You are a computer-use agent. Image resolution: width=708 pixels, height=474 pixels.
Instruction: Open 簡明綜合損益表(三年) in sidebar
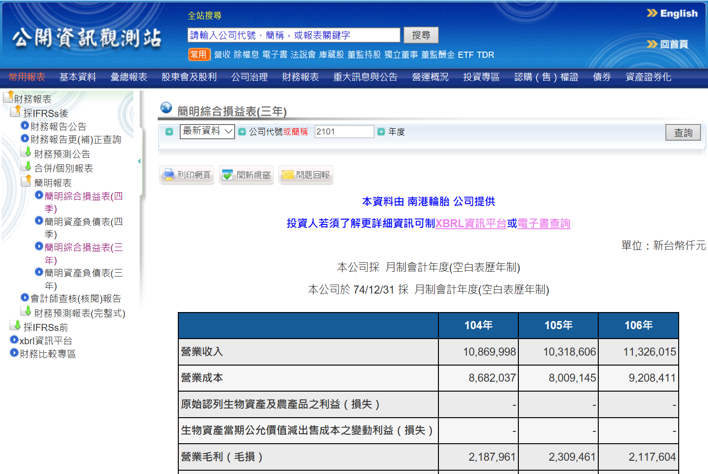point(83,253)
